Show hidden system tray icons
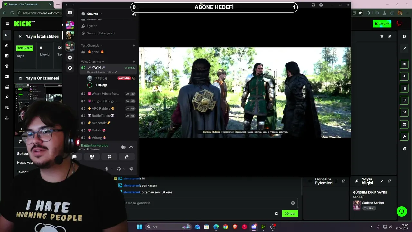This screenshot has height=232, width=412. click(371, 227)
